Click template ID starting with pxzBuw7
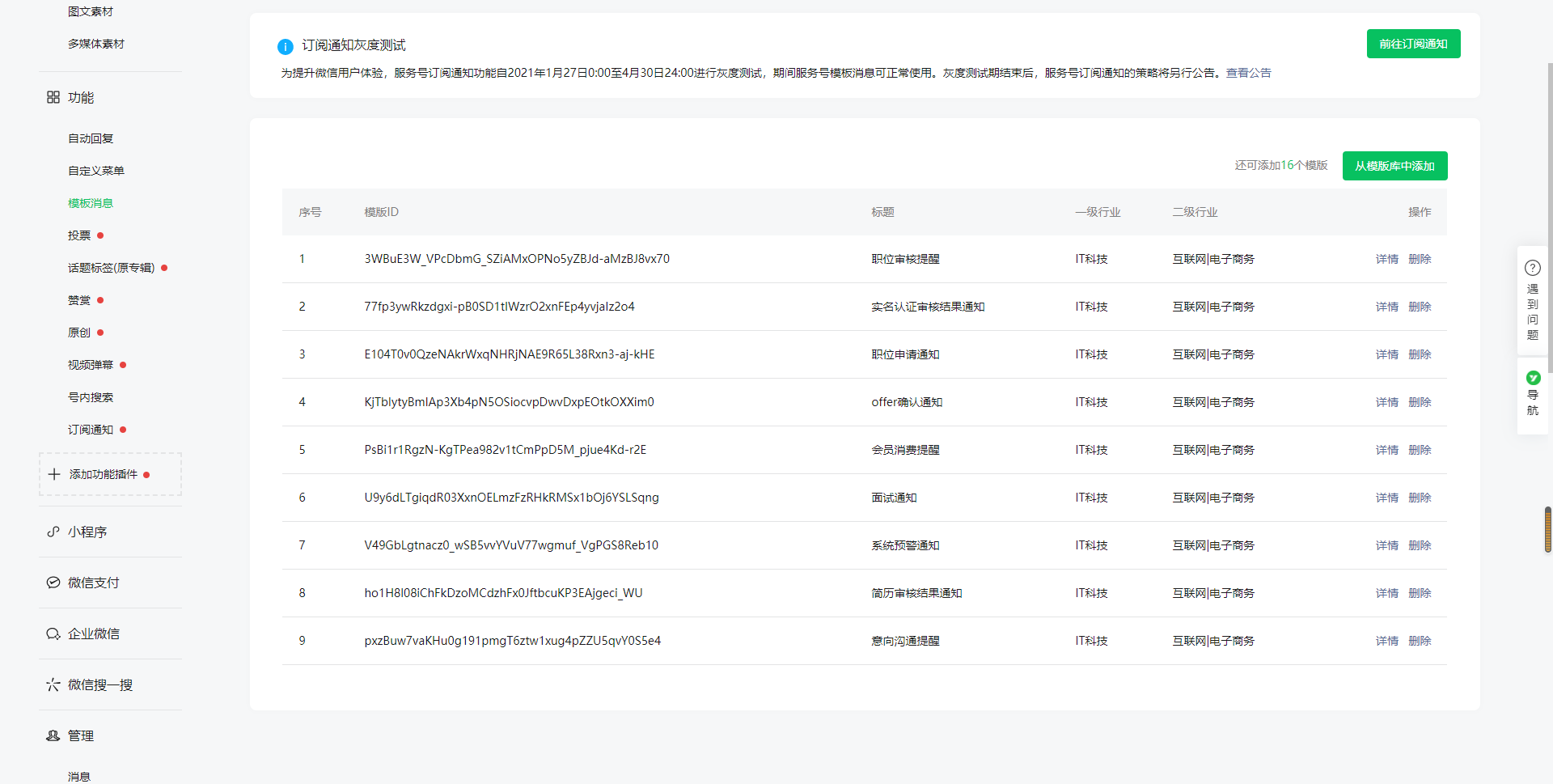Viewport: 1553px width, 784px height. click(513, 641)
